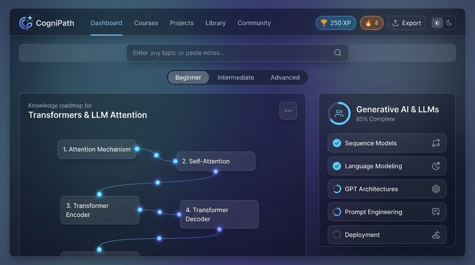Click the CogniPath brand name
The width and height of the screenshot is (475, 265).
[55, 23]
